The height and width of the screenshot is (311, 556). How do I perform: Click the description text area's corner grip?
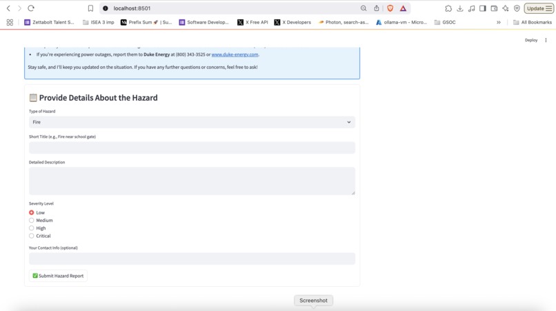pos(353,192)
